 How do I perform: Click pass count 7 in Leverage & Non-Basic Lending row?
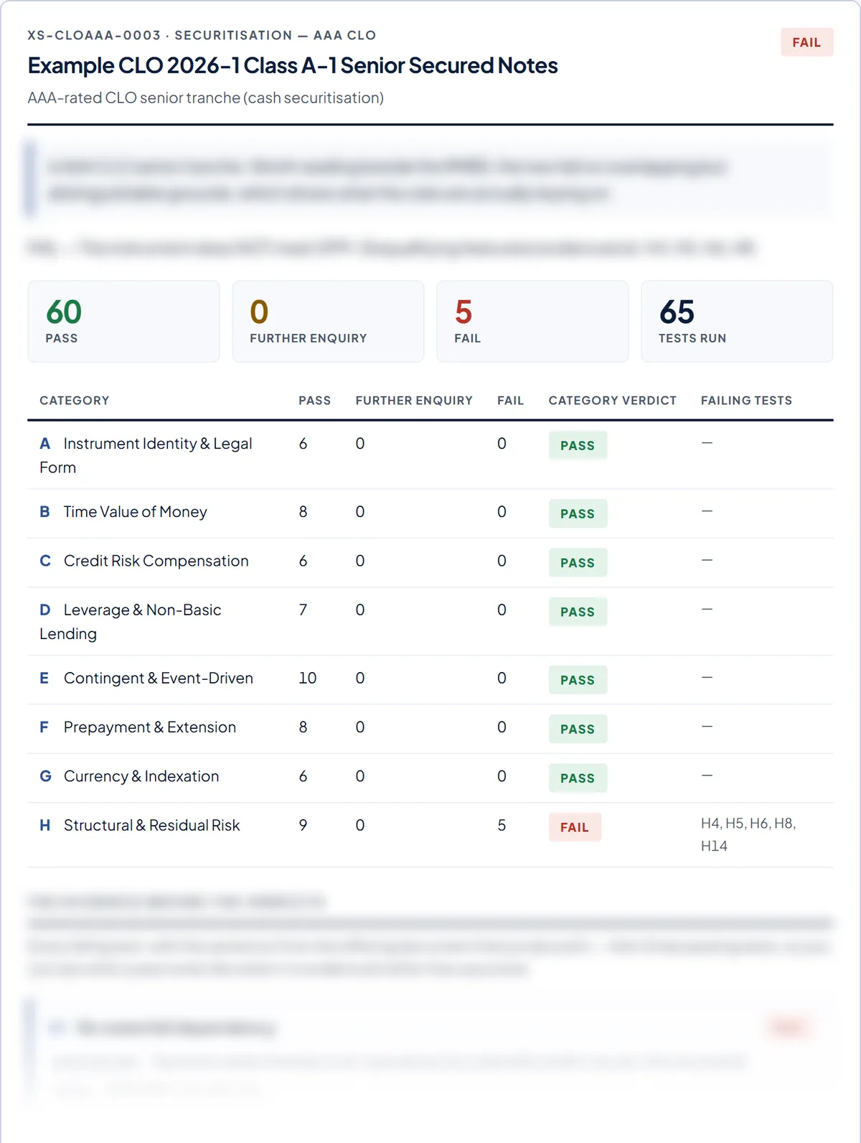click(303, 610)
